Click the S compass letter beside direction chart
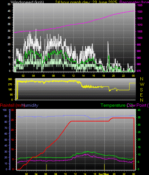Viewport: 149px width, 175px height. pos(142,90)
